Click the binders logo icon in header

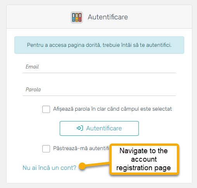click(x=77, y=17)
